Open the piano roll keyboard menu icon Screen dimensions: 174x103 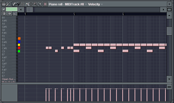click(x=4, y=4)
